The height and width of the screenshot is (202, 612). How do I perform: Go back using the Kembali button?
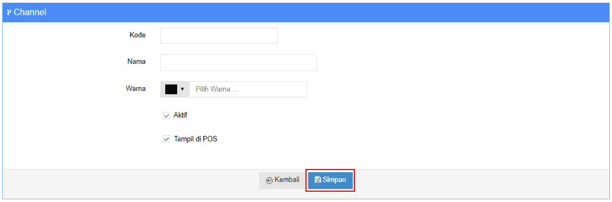pos(283,180)
